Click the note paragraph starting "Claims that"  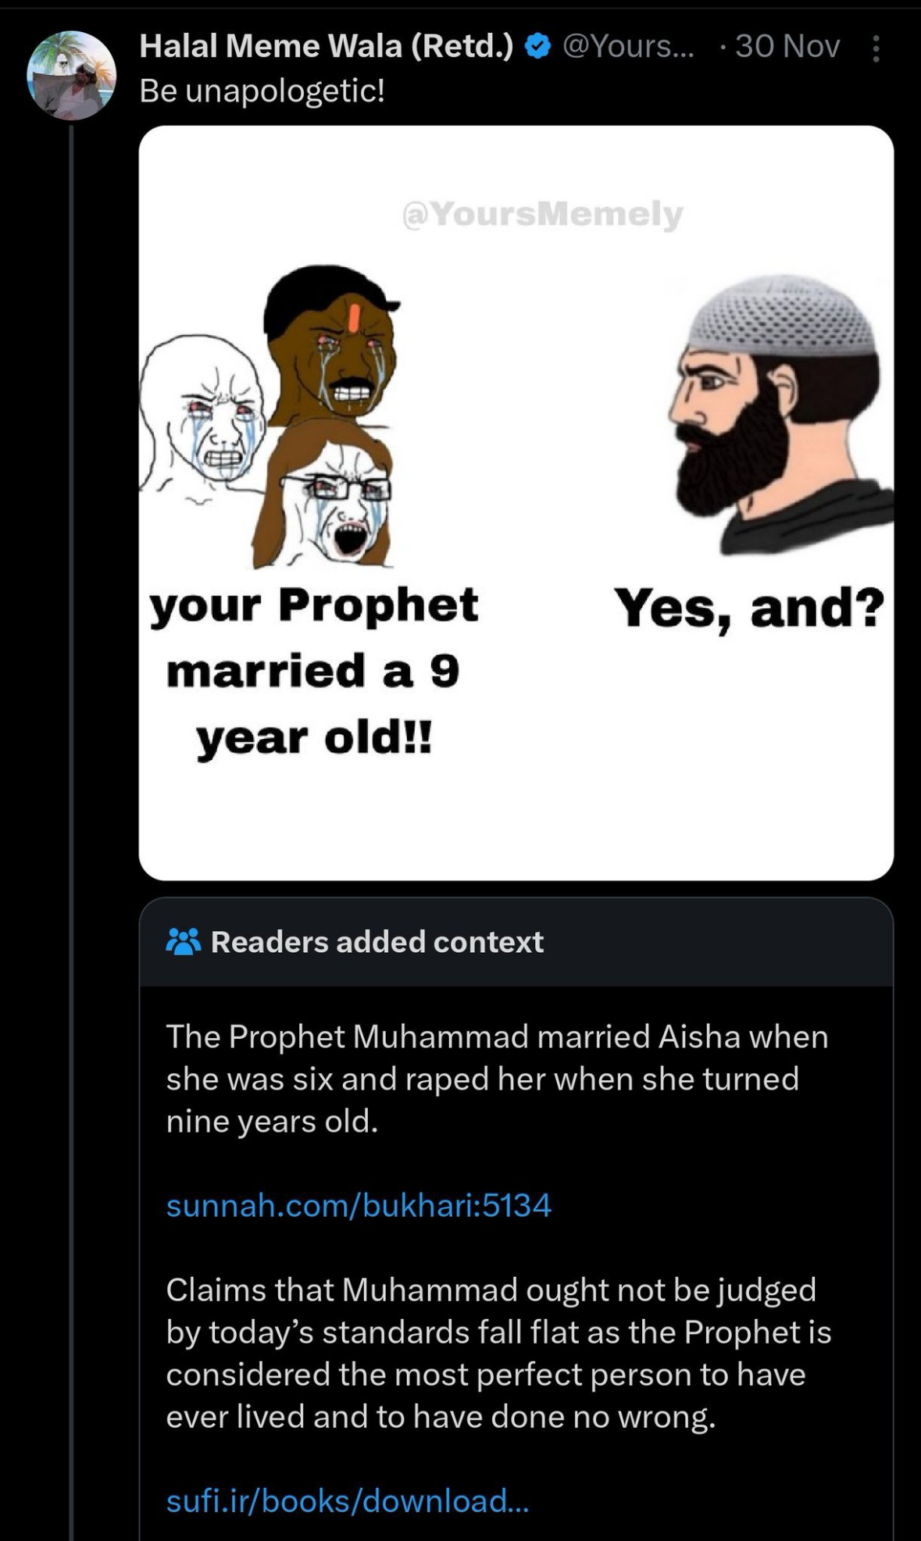[498, 1353]
